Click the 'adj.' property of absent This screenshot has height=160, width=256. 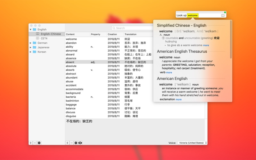click(93, 62)
